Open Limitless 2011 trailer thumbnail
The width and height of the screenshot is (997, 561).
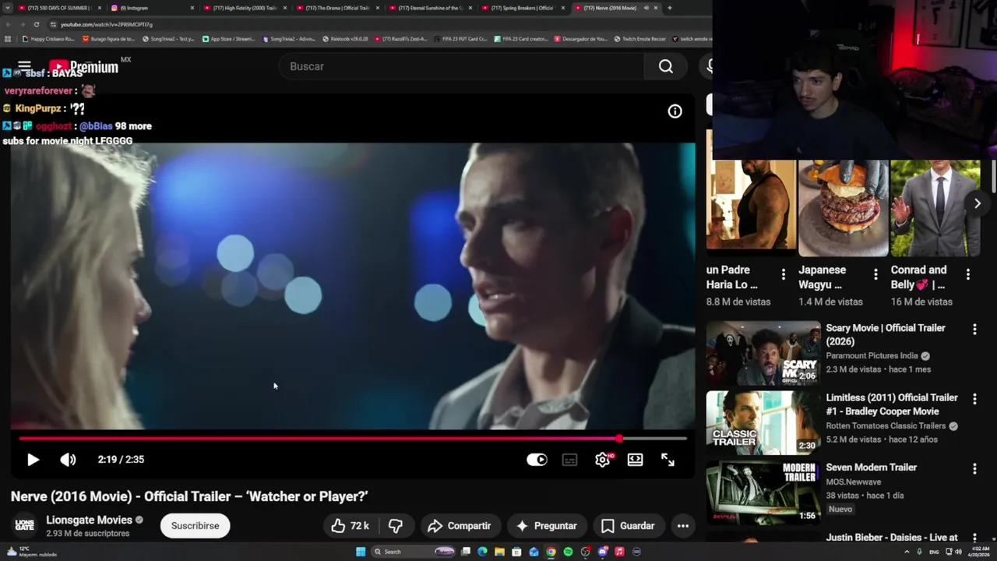point(763,422)
